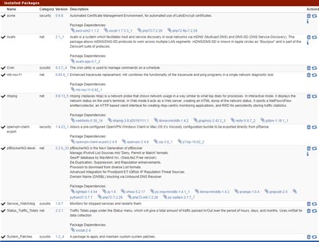
Task: Select the Service_Watchdog package name
Action: tap(21, 204)
